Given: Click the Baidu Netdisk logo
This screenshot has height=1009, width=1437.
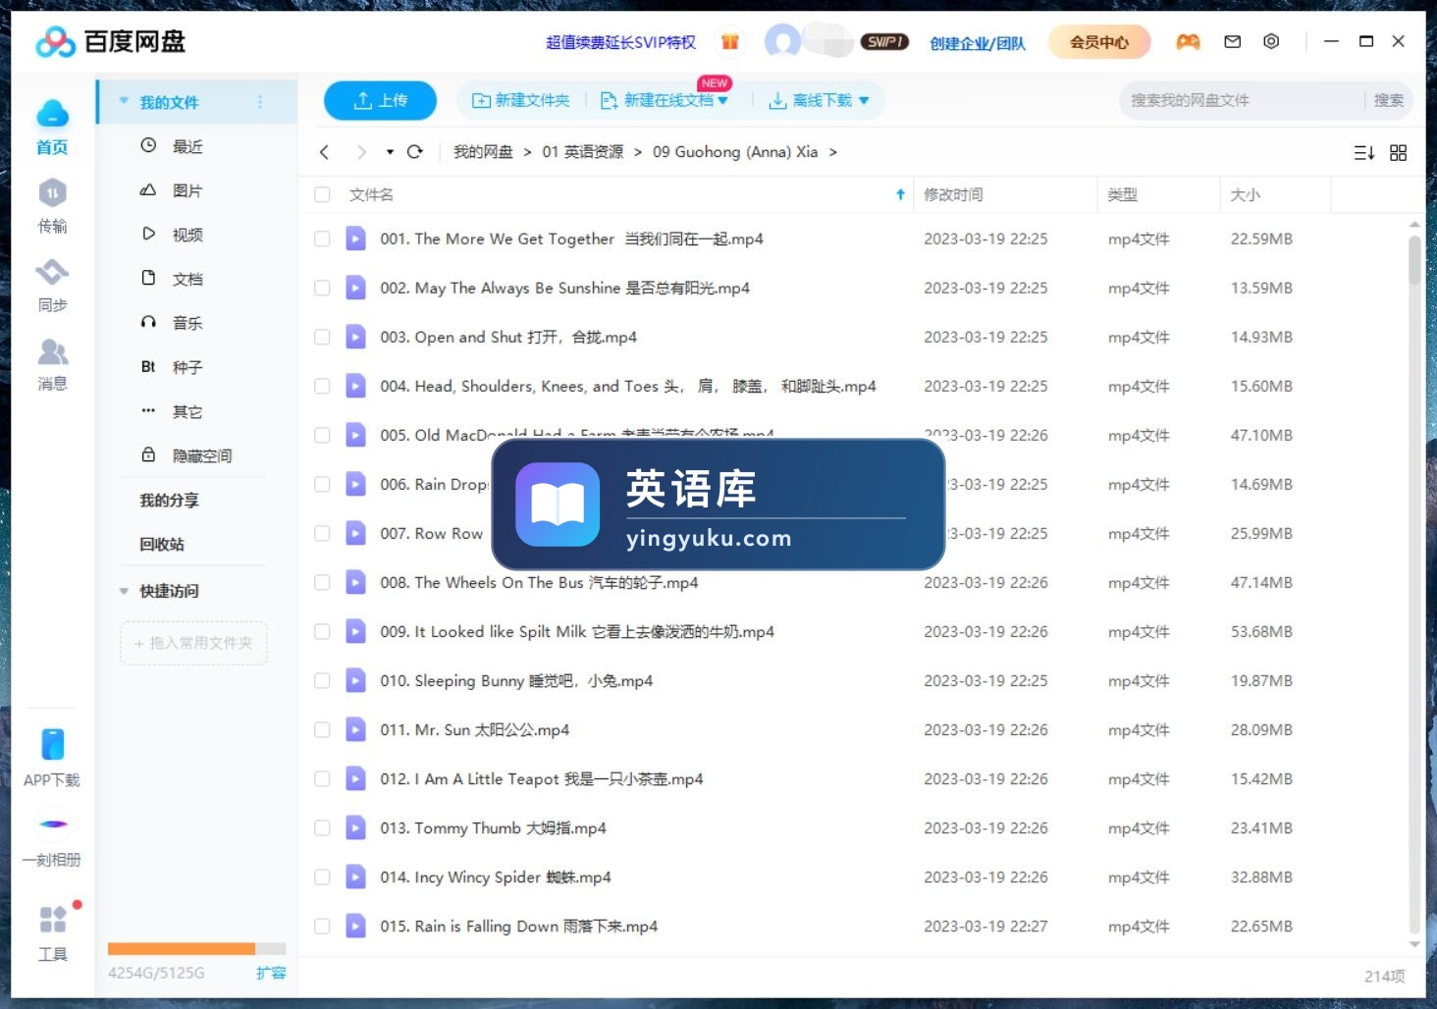Looking at the screenshot, I should click(110, 41).
